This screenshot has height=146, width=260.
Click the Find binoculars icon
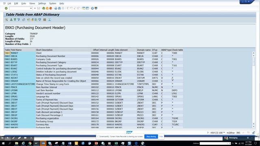pyautogui.click(x=59, y=8)
